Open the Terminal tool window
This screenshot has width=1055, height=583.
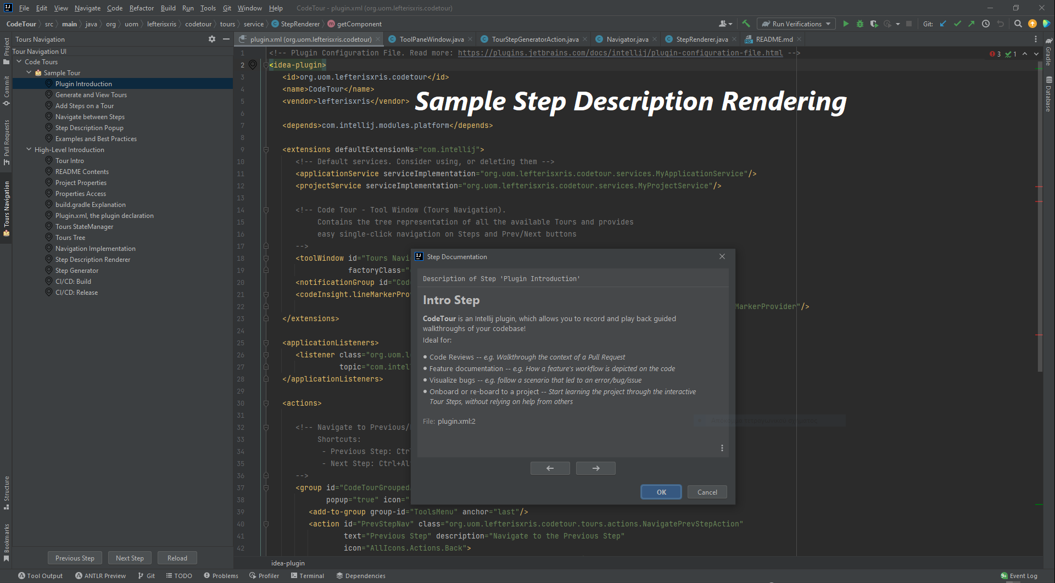(307, 576)
